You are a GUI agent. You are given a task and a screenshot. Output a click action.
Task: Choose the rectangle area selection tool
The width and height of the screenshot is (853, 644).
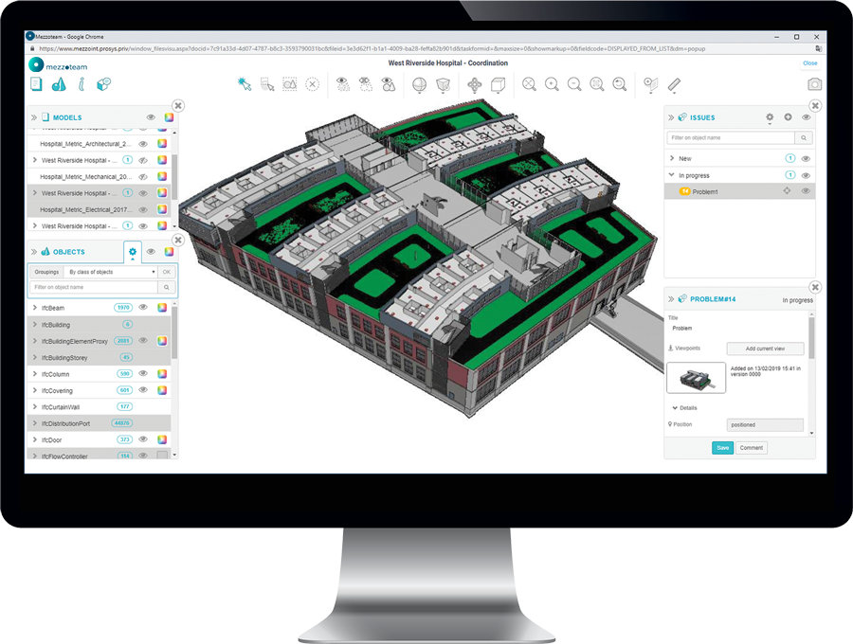[267, 84]
